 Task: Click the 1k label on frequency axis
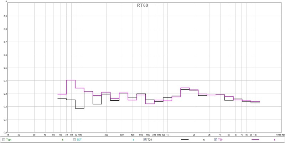click(x=167, y=135)
